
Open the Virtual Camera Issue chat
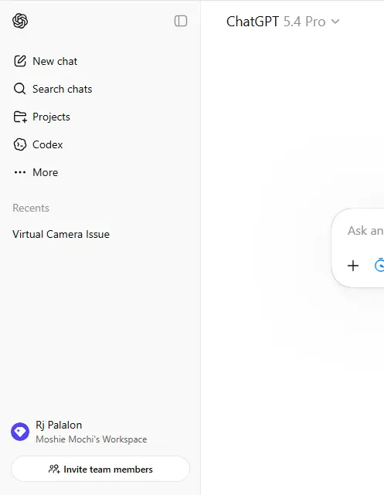61,234
